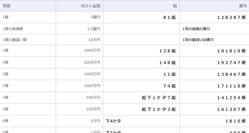Click the 1等の組違い同番号 text
This screenshot has height=133, width=249.
198,40
